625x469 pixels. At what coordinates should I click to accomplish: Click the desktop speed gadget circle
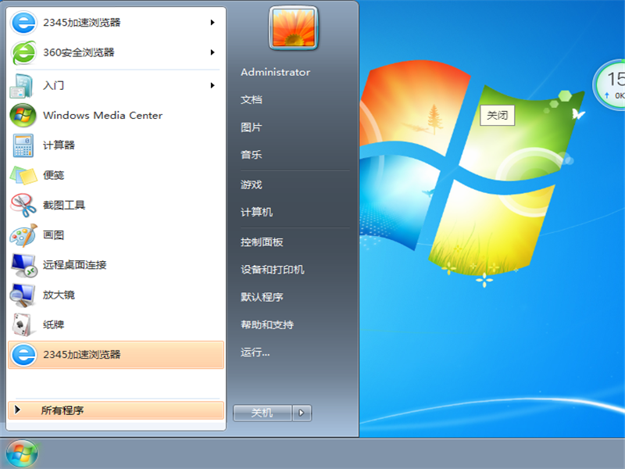(610, 84)
